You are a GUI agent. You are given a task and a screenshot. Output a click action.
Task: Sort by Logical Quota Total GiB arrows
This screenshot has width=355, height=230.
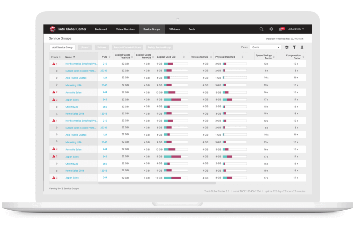[x=132, y=57]
